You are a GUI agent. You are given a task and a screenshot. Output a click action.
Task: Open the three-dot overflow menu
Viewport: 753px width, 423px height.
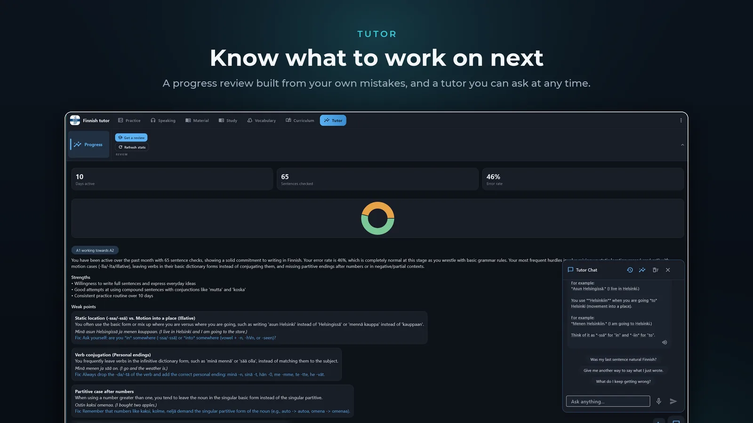click(681, 120)
